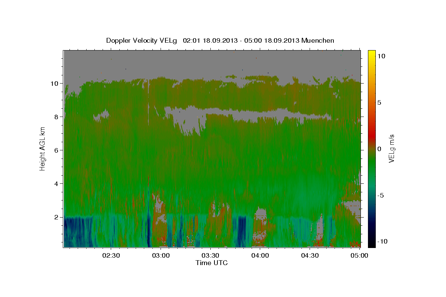Click the 03:30 time tick label

(210, 255)
